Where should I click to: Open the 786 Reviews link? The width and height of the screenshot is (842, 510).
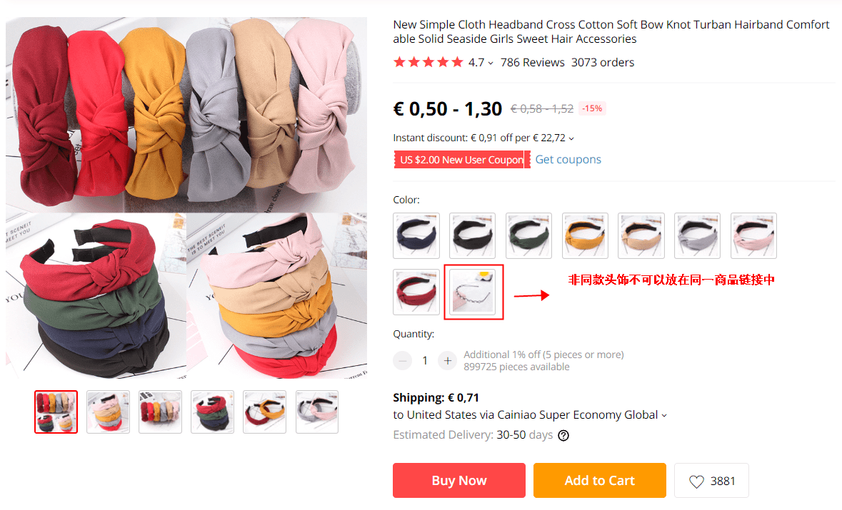(x=533, y=63)
